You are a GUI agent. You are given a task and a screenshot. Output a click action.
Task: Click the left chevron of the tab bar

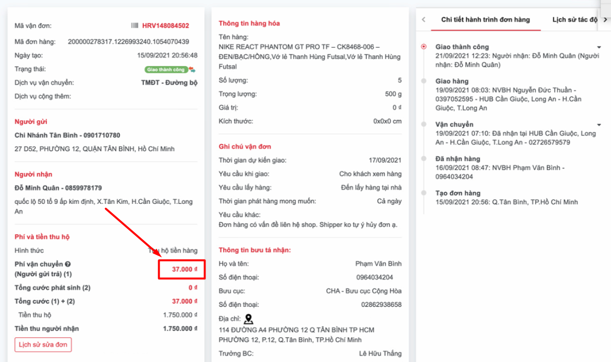pos(424,20)
